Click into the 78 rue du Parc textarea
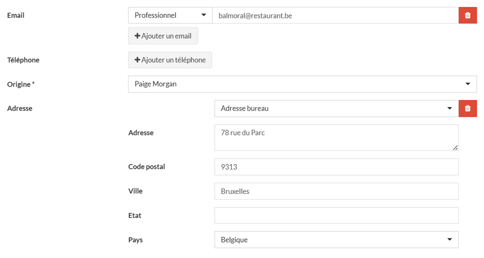The image size is (484, 258). 336,138
